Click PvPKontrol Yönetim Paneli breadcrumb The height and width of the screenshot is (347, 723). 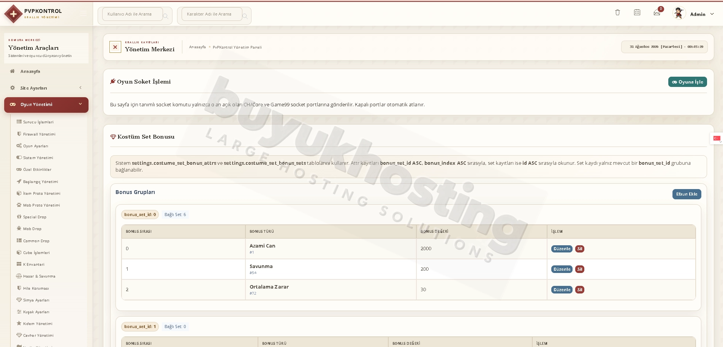pyautogui.click(x=237, y=47)
